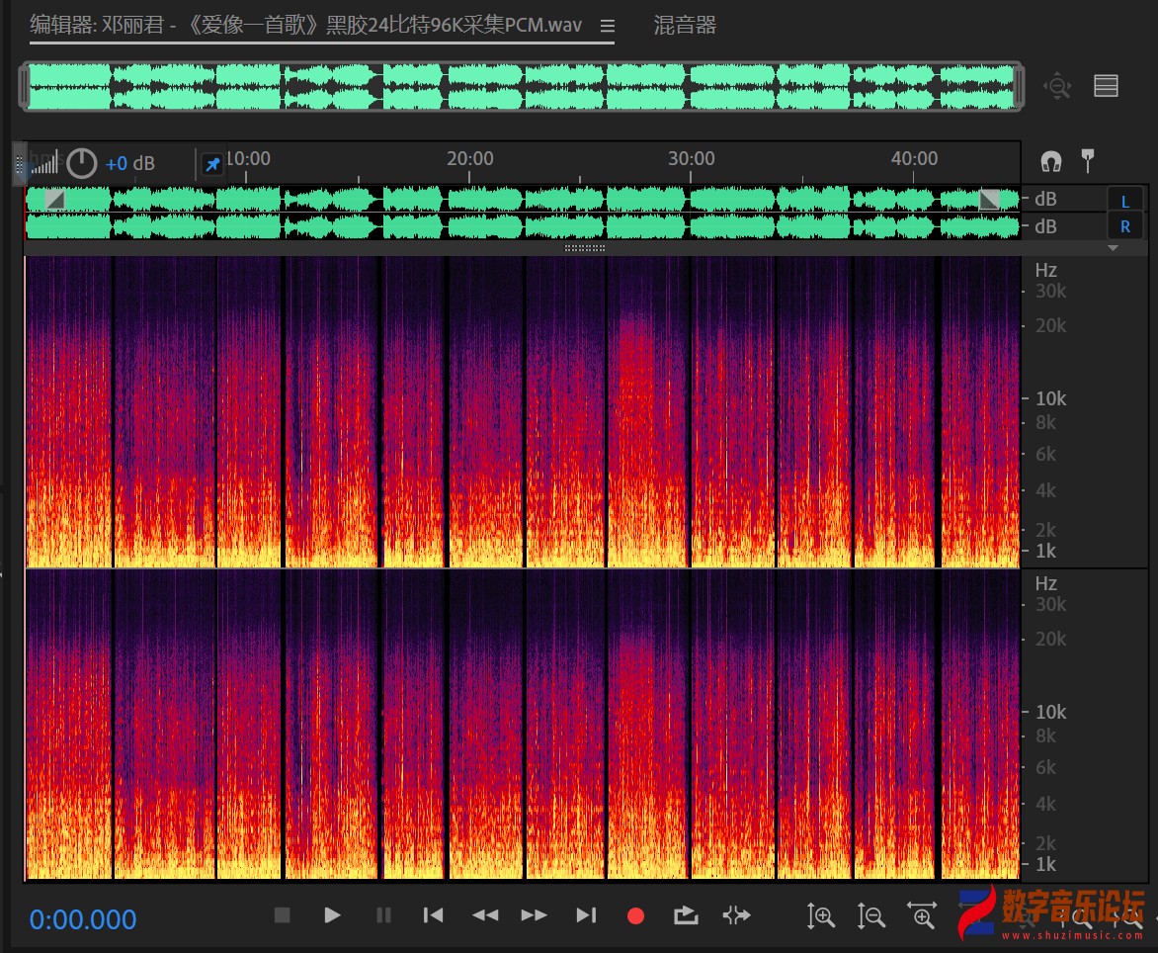This screenshot has height=953, width=1158.
Task: Toggle the right channel R button
Action: click(x=1124, y=226)
